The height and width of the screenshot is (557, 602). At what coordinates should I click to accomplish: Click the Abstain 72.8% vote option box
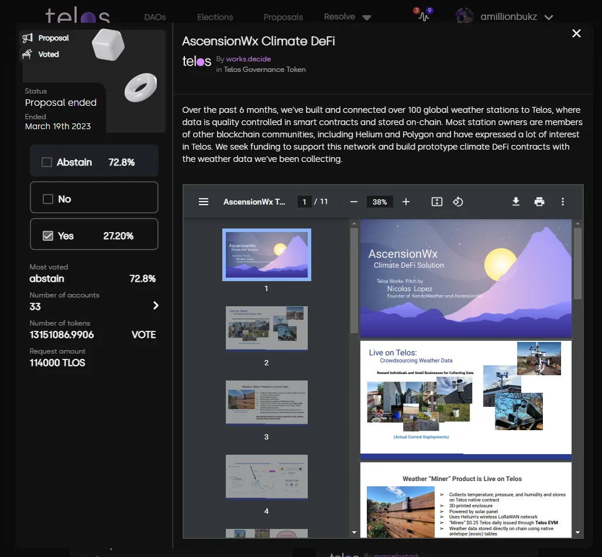94,161
